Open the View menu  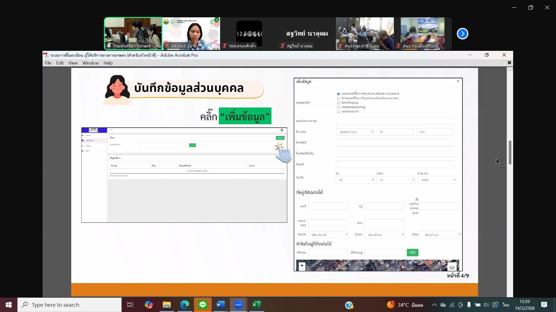[x=73, y=63]
